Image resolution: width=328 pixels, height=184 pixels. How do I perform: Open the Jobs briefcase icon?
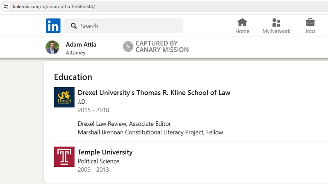(310, 23)
